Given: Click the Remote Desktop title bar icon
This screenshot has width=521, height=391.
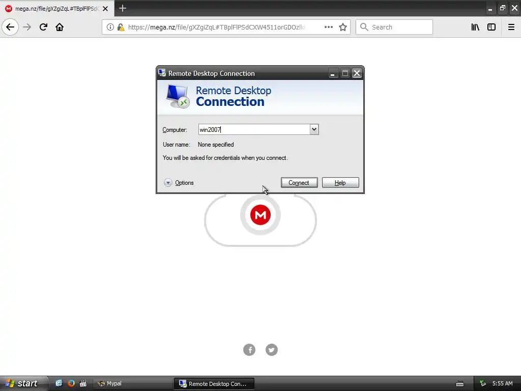Looking at the screenshot, I should click(162, 73).
